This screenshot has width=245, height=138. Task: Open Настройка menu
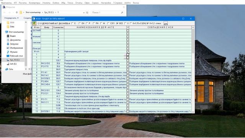(x=106, y=3)
